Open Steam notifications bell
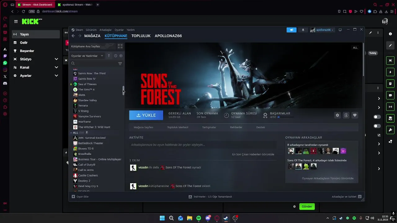This screenshot has height=223, width=397. click(x=303, y=30)
